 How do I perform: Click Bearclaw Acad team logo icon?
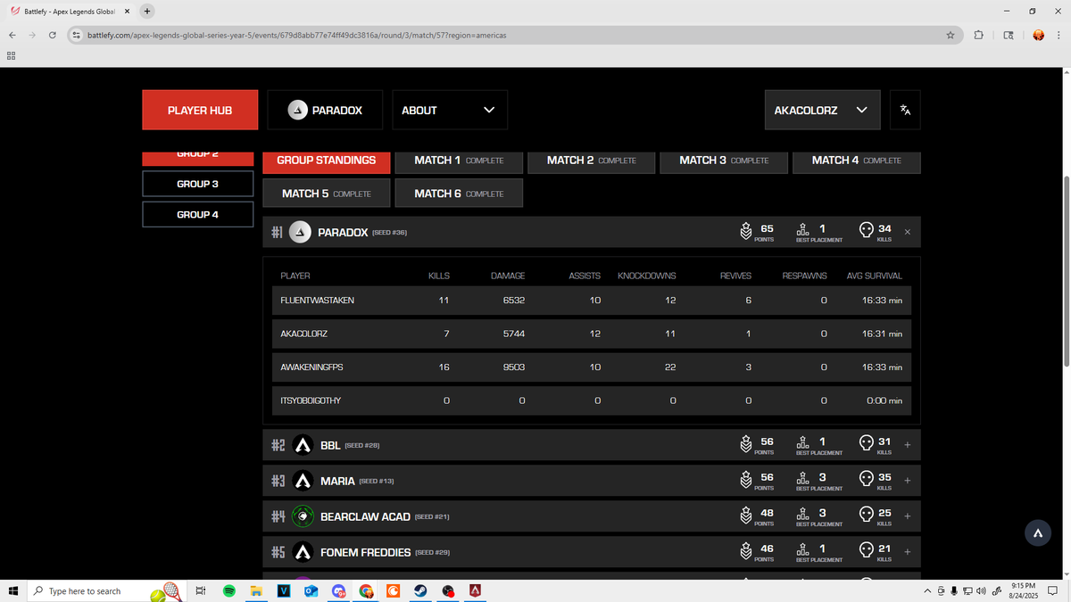tap(303, 516)
